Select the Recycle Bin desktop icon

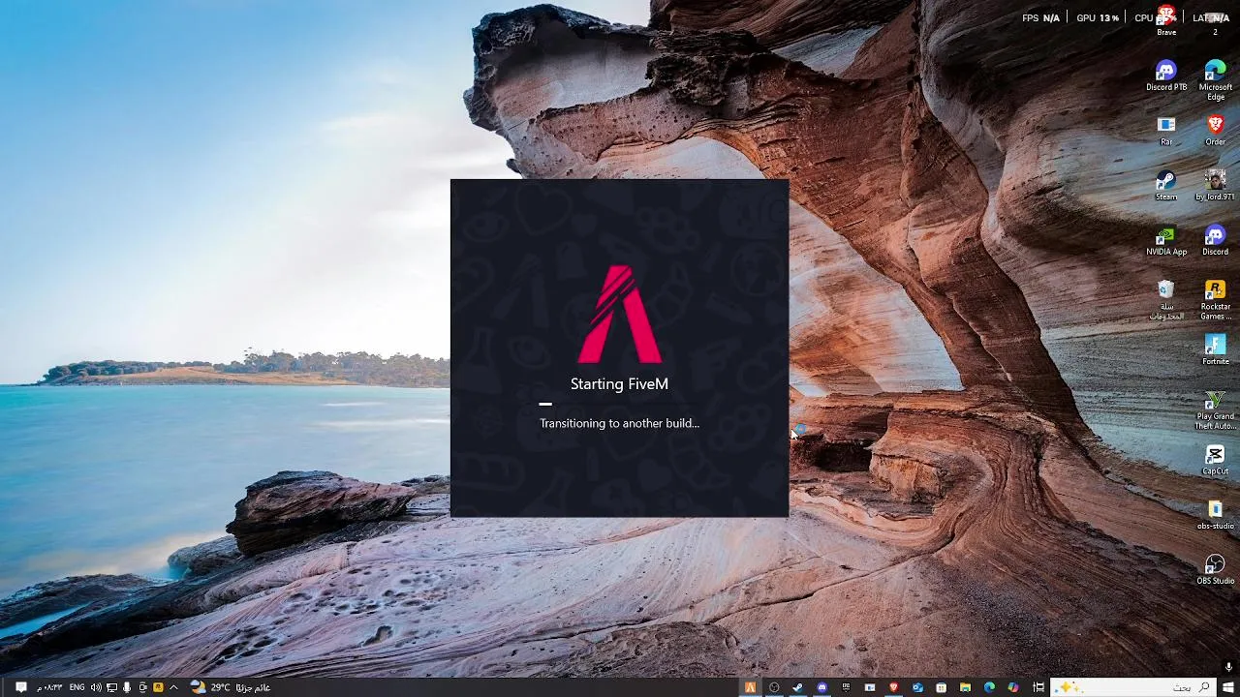click(x=1166, y=299)
